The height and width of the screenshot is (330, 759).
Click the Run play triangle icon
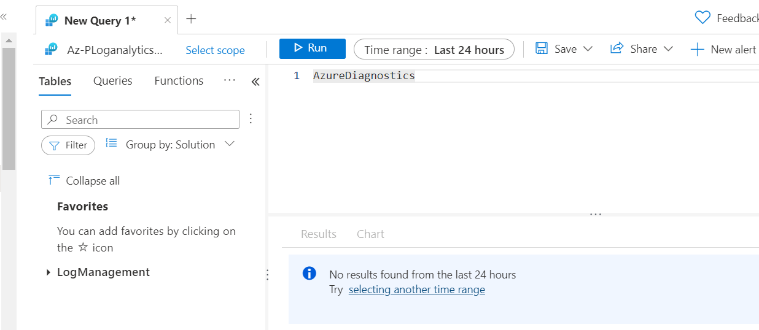pyautogui.click(x=298, y=48)
